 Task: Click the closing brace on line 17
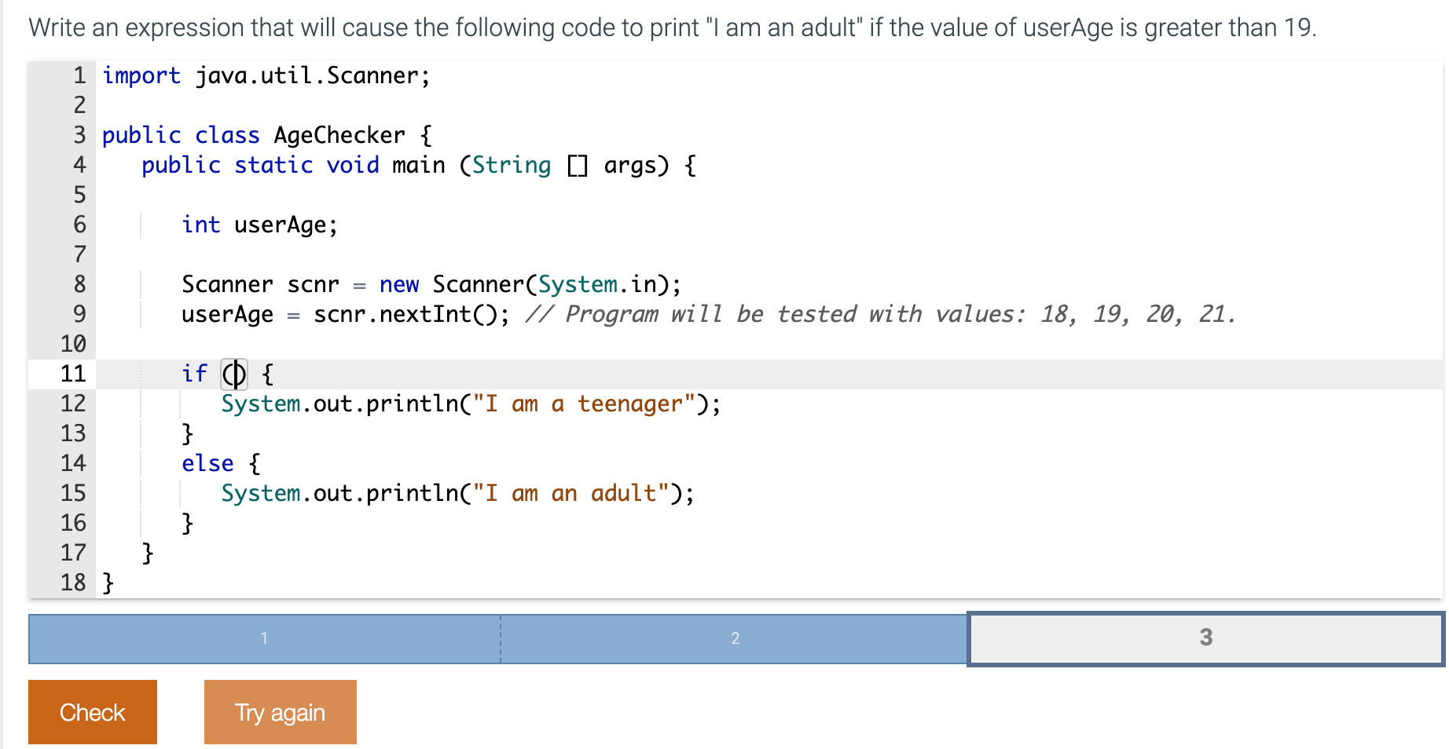tap(146, 553)
